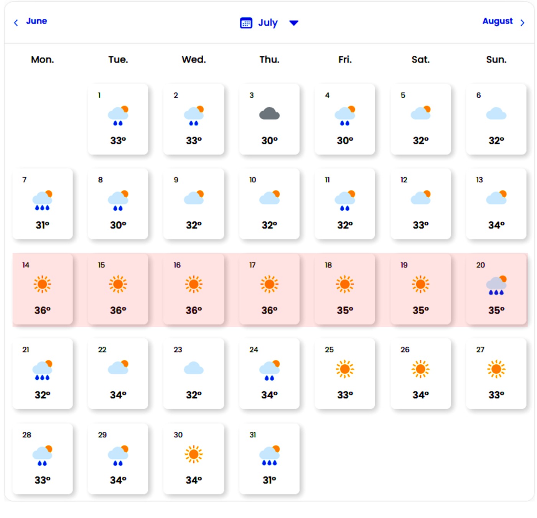Image resolution: width=537 pixels, height=518 pixels.
Task: Go to the previous month June
Action: (x=36, y=21)
